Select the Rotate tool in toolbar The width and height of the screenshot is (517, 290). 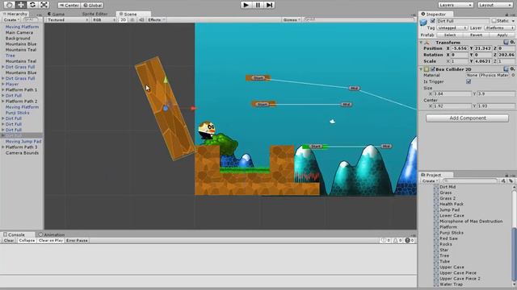(x=32, y=5)
